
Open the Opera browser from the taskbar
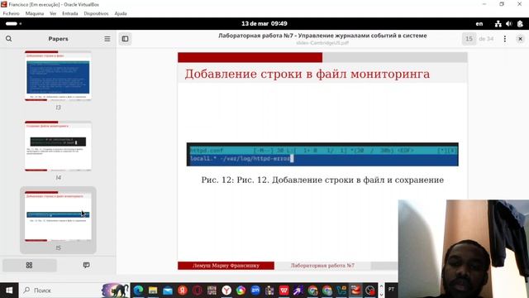tap(198, 291)
